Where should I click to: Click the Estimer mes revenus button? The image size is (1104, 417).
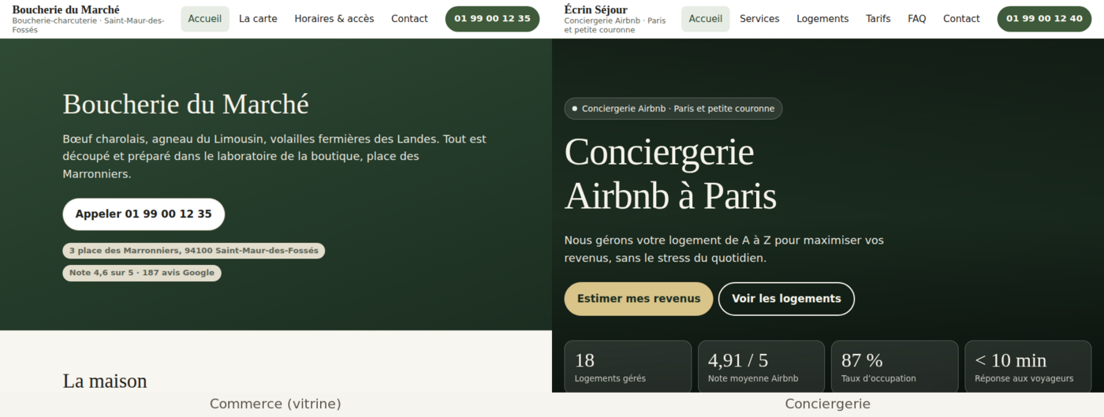(639, 299)
